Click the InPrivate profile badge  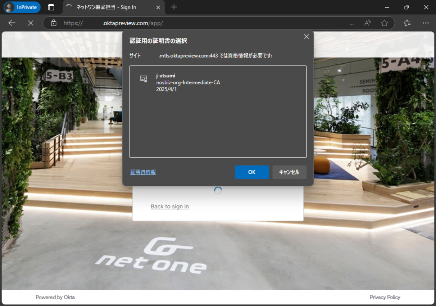22,7
